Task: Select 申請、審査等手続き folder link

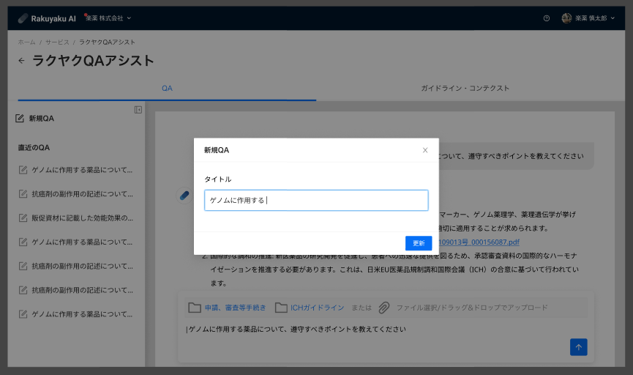Action: pos(235,308)
